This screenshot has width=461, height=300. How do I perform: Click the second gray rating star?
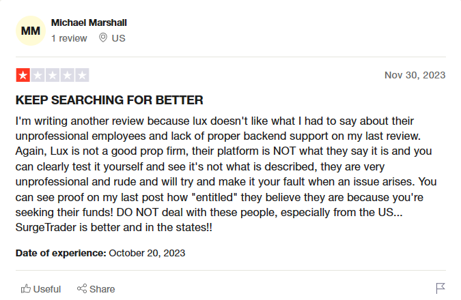[x=38, y=75]
